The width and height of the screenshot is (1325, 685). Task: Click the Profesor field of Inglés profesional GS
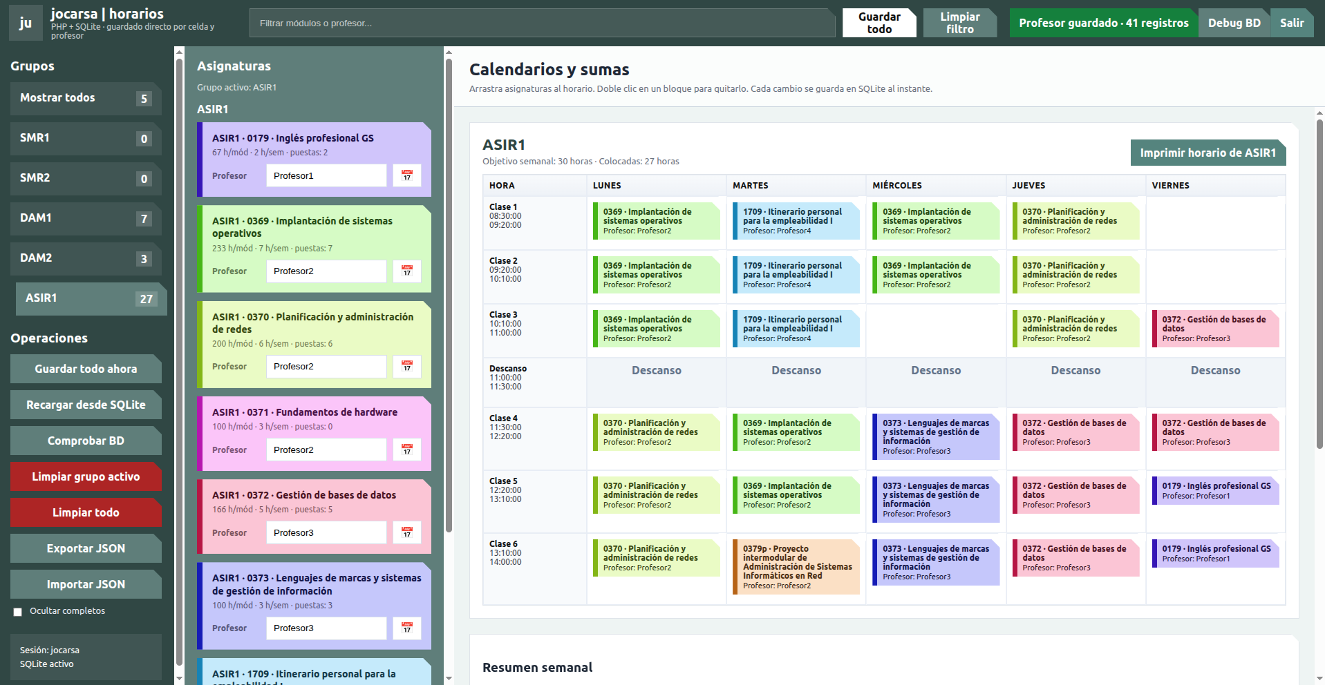click(326, 175)
